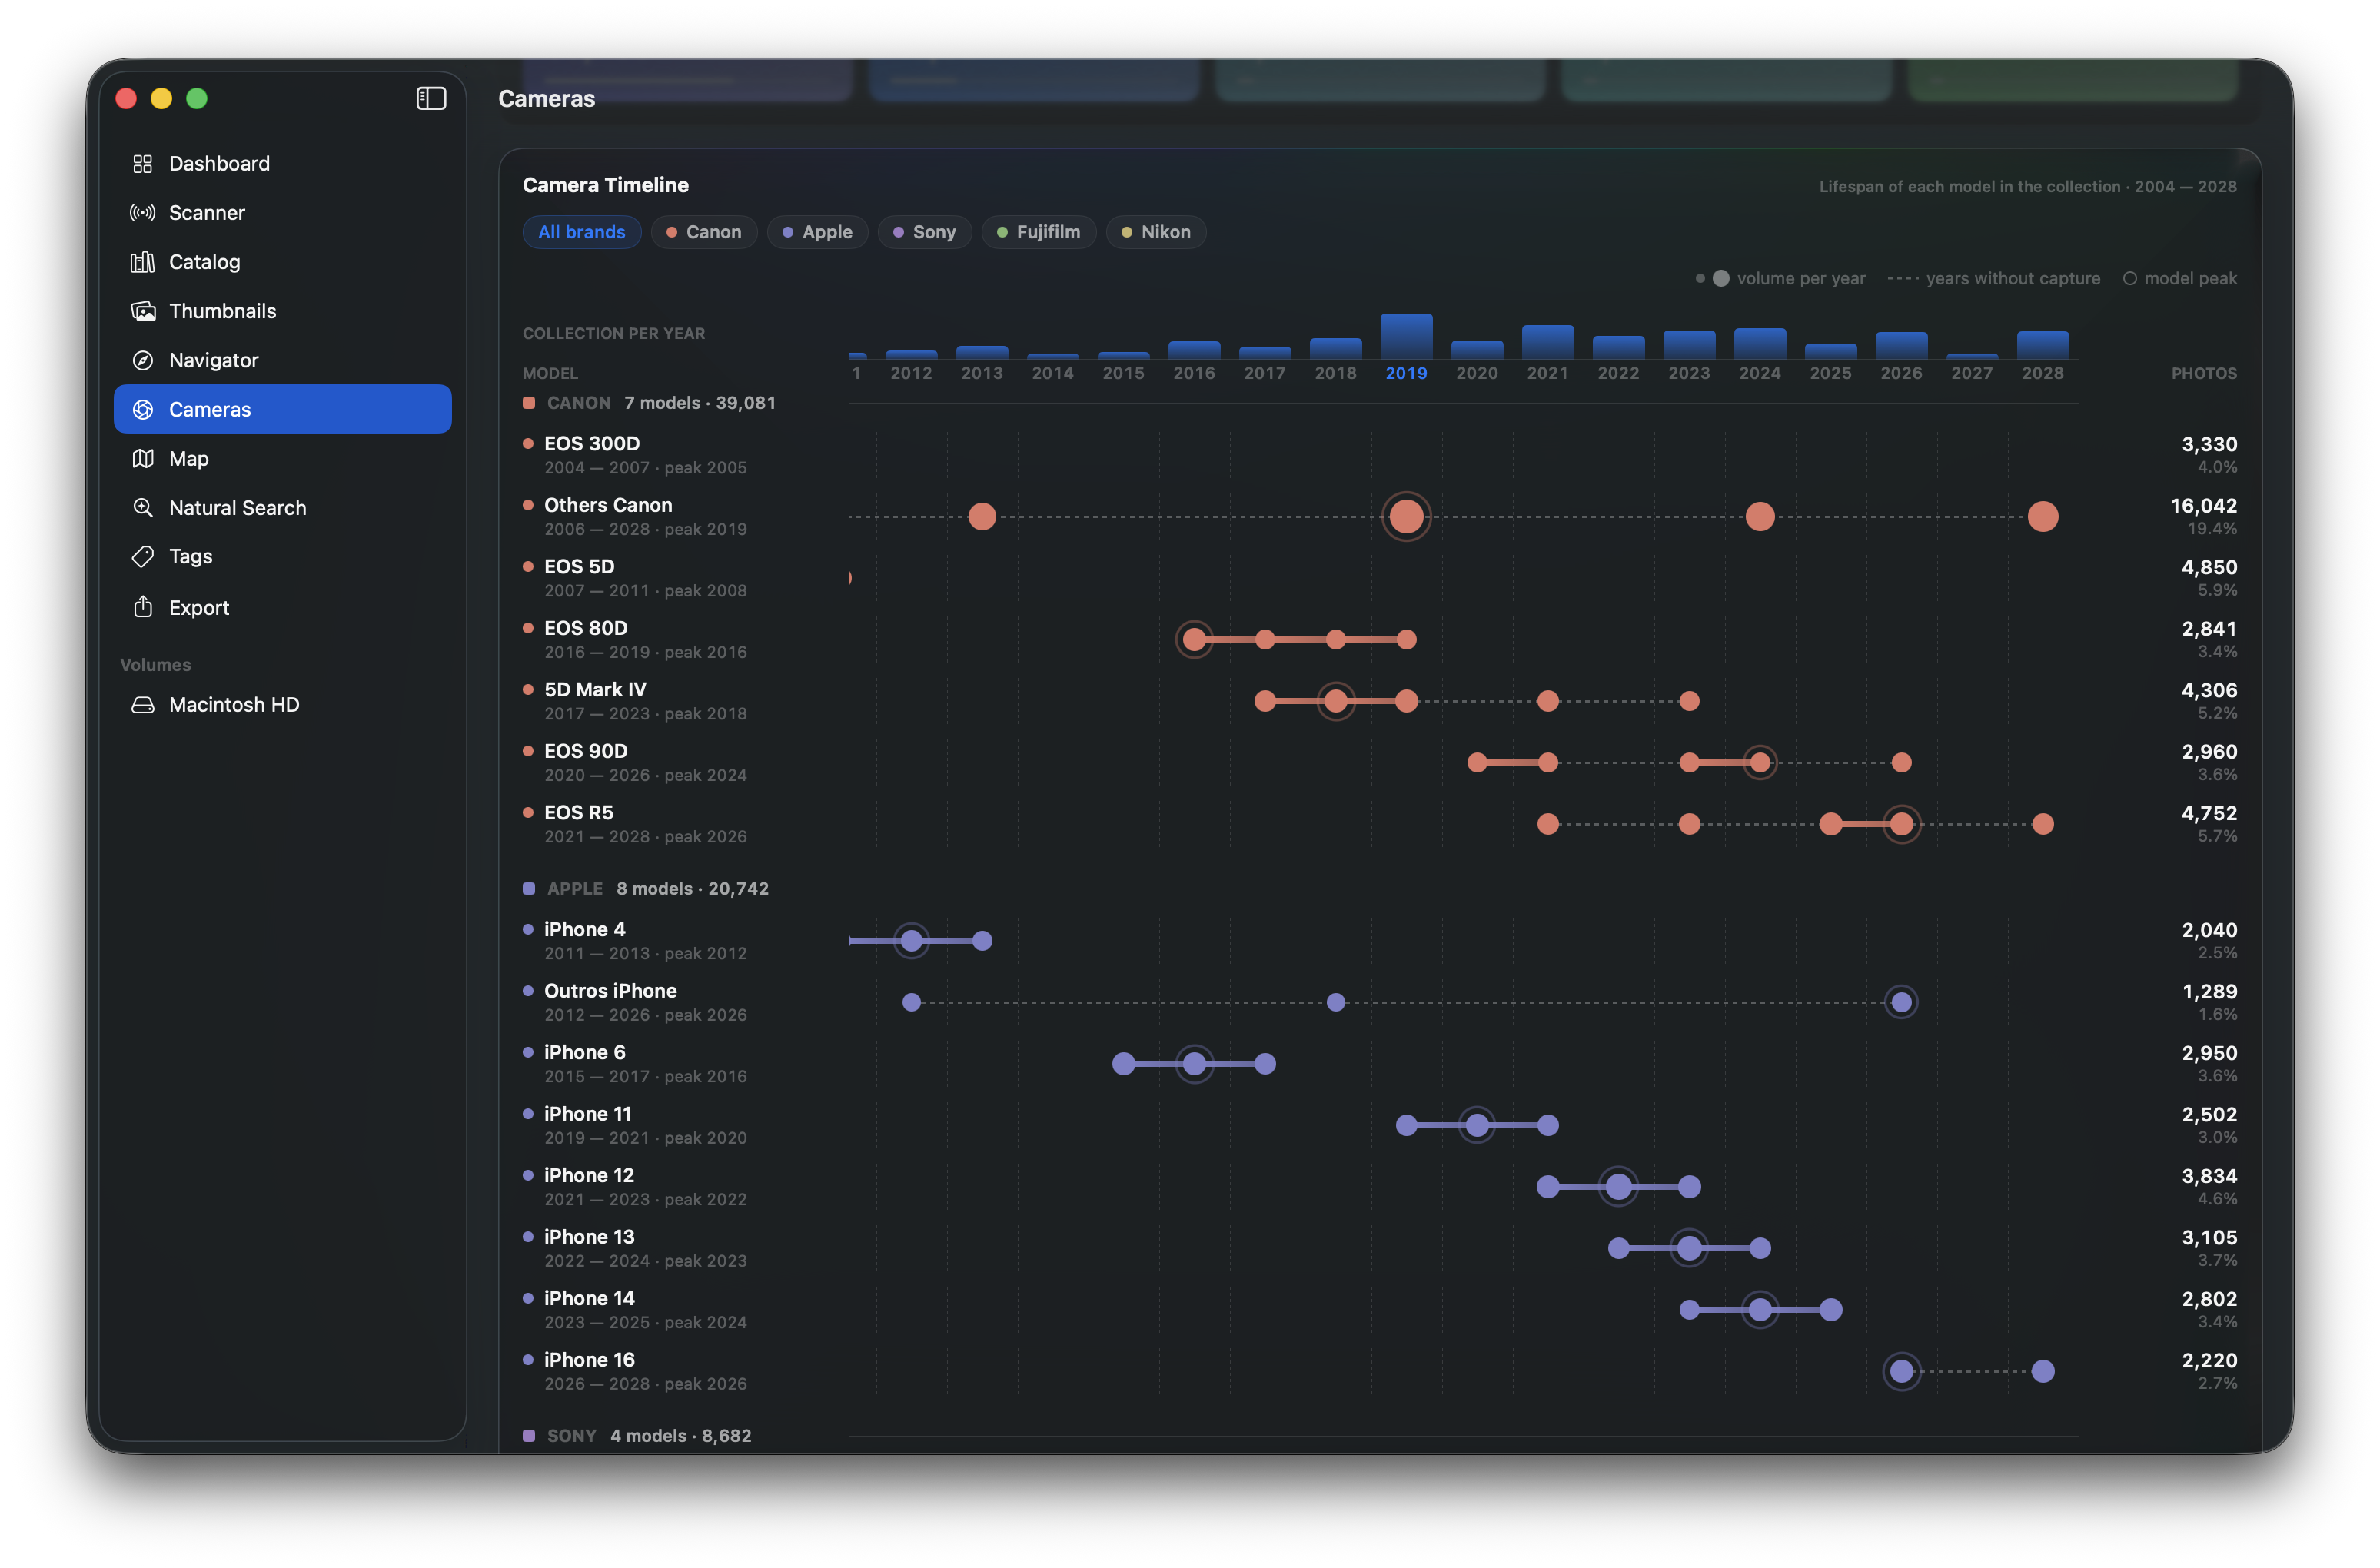Click the Natural Search magnifier icon

pos(143,507)
